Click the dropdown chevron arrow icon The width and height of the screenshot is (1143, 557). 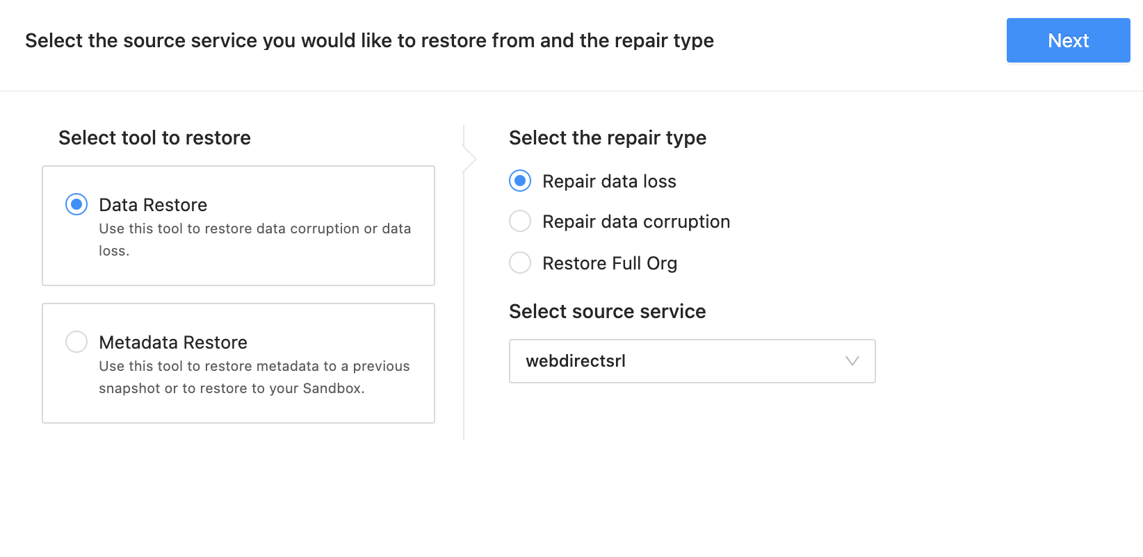pos(852,361)
